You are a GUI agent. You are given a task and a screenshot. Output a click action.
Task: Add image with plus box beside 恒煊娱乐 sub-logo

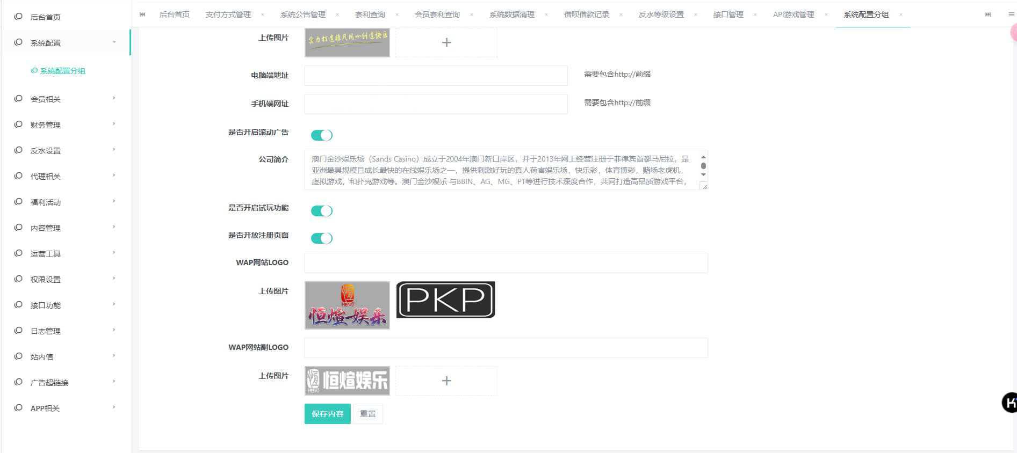pos(446,381)
